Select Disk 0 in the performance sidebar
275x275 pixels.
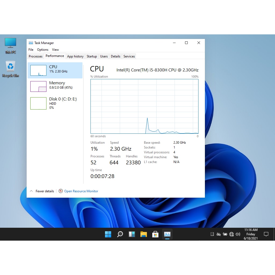[55, 103]
